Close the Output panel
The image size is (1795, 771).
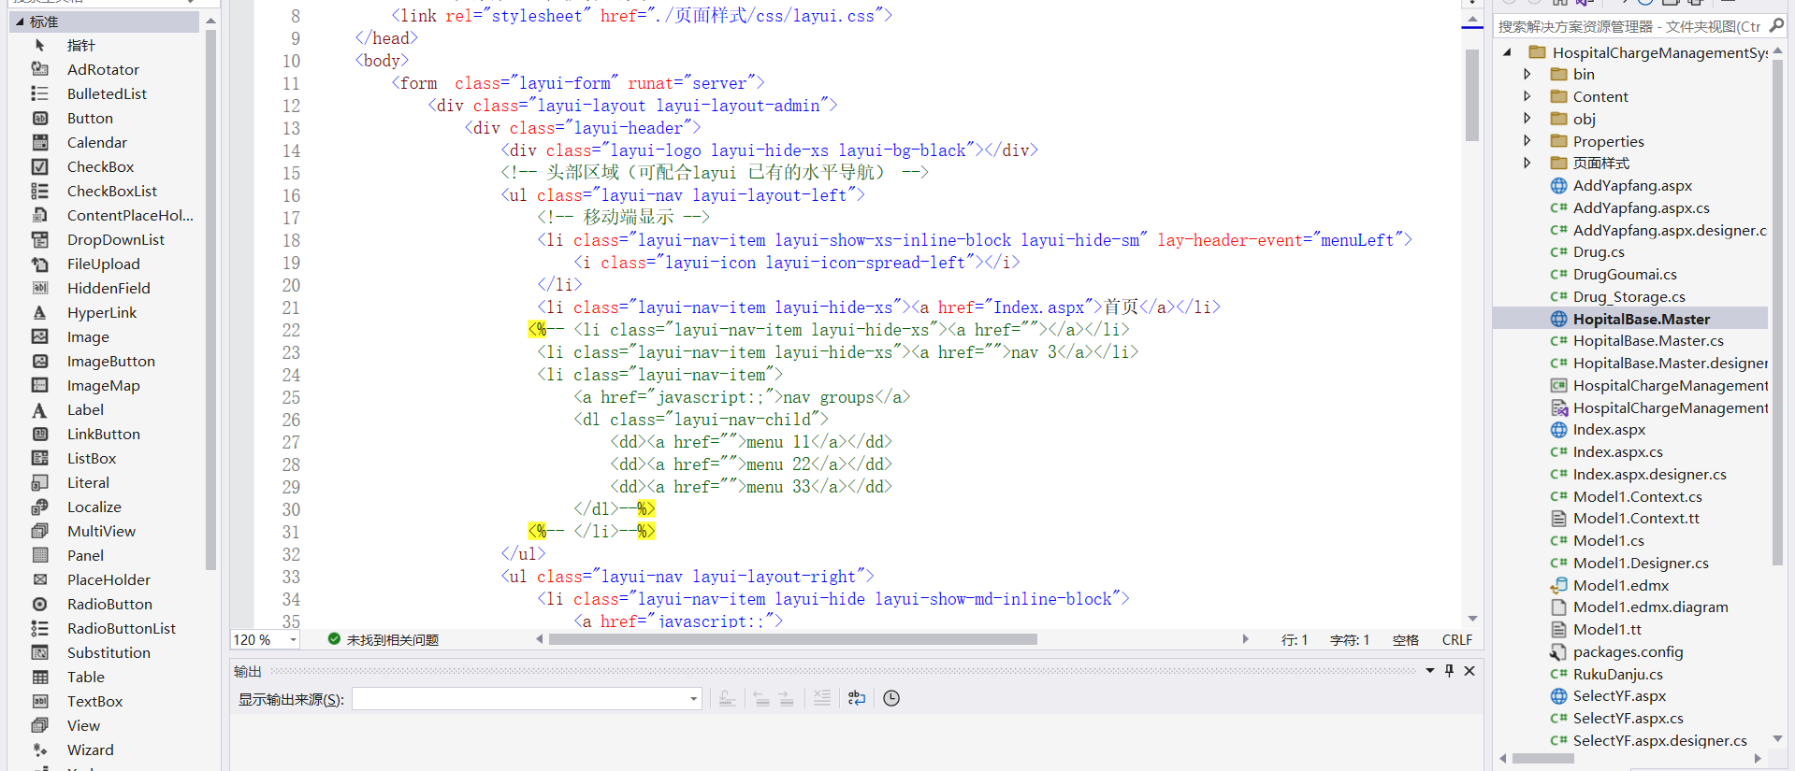(1469, 671)
